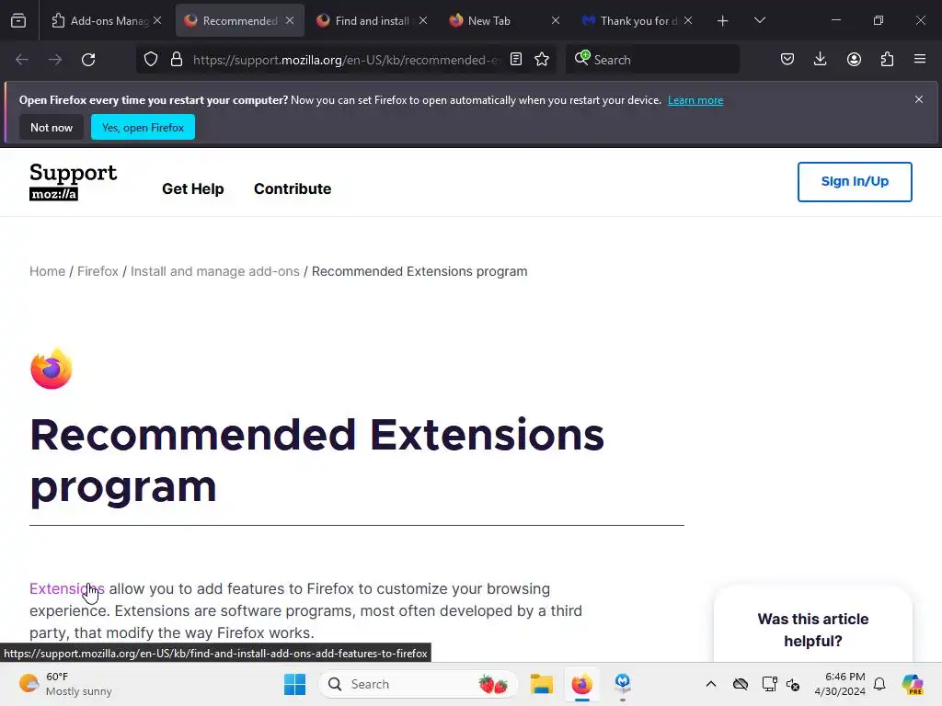Go to Mozilla Support home logo
The width and height of the screenshot is (942, 706).
[74, 181]
